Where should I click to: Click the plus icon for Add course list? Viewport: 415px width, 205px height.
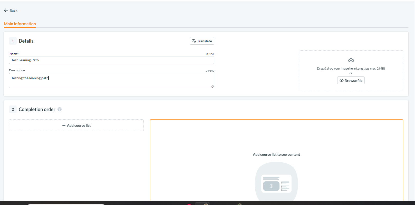click(64, 125)
